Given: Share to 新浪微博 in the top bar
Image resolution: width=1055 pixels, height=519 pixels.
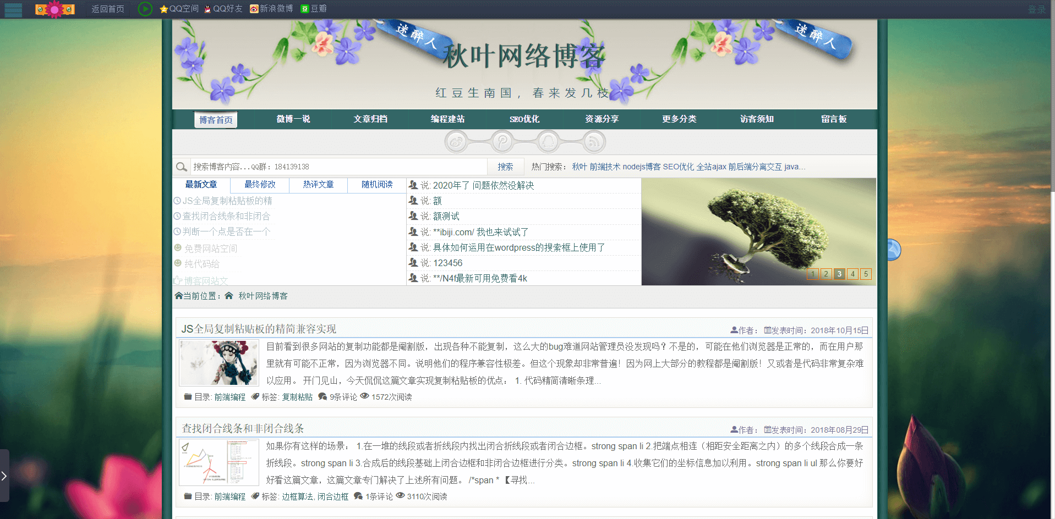Looking at the screenshot, I should pos(271,9).
